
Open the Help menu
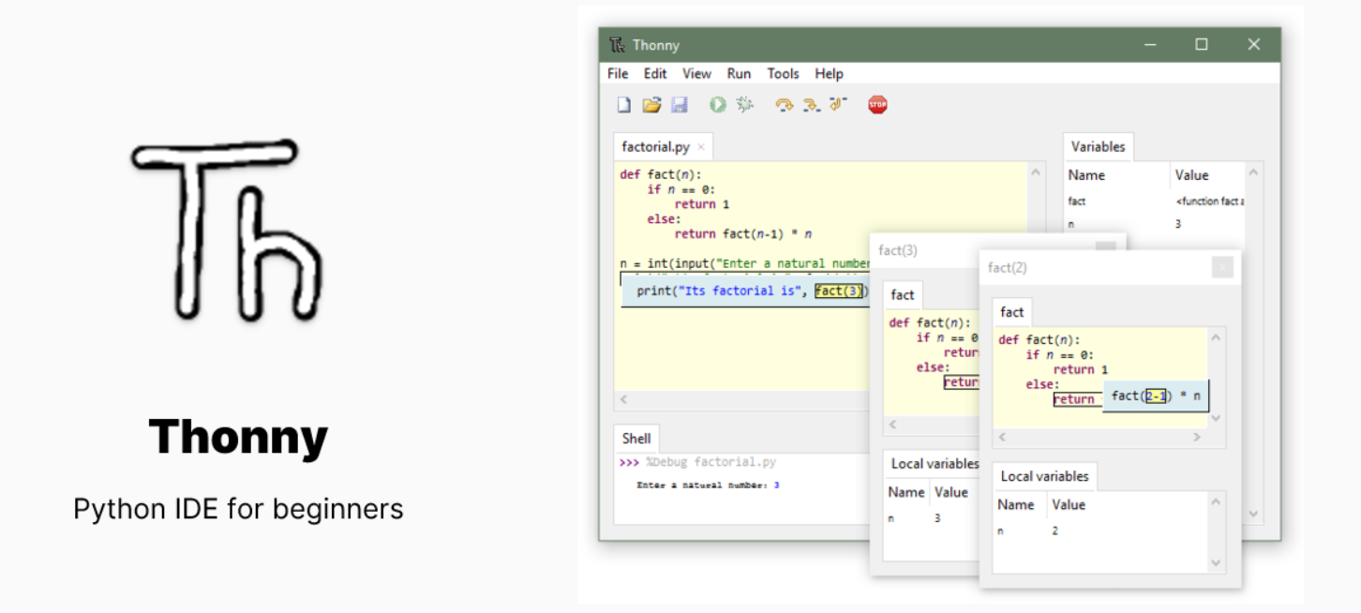(x=829, y=73)
